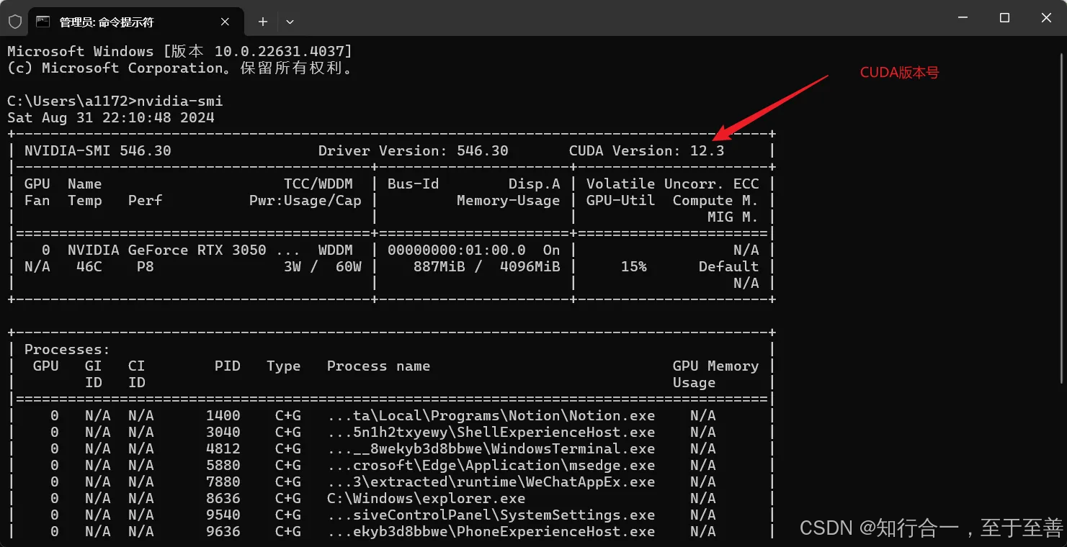Screen dimensions: 1067x547
Task: Click the SystemSettings.exe process path
Action: coord(491,515)
